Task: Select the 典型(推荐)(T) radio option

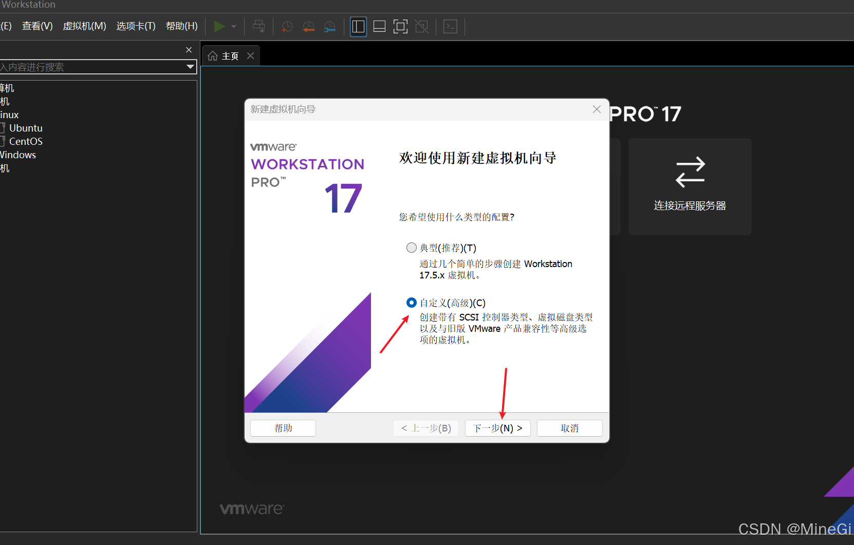Action: pyautogui.click(x=412, y=248)
